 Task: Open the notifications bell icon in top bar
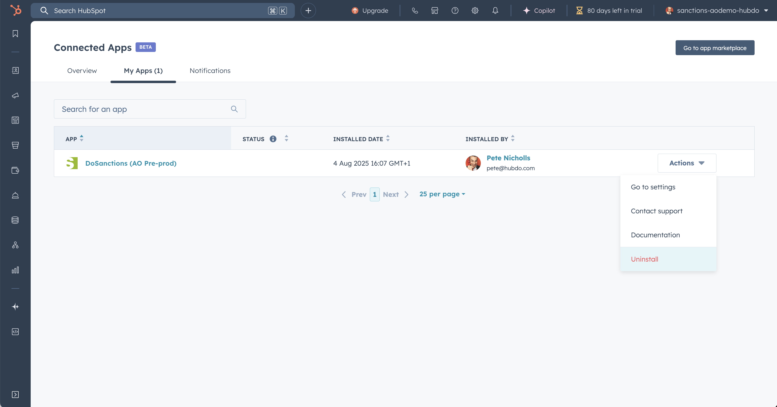click(x=495, y=11)
